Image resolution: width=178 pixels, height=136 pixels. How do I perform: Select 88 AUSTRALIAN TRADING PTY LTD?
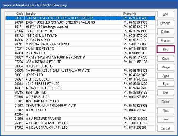point(80,106)
